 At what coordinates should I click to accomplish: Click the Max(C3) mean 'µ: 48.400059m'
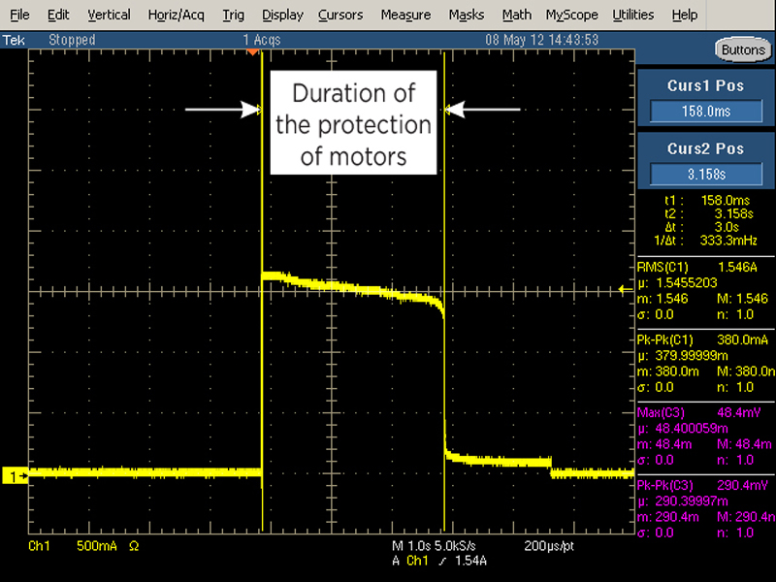click(683, 428)
